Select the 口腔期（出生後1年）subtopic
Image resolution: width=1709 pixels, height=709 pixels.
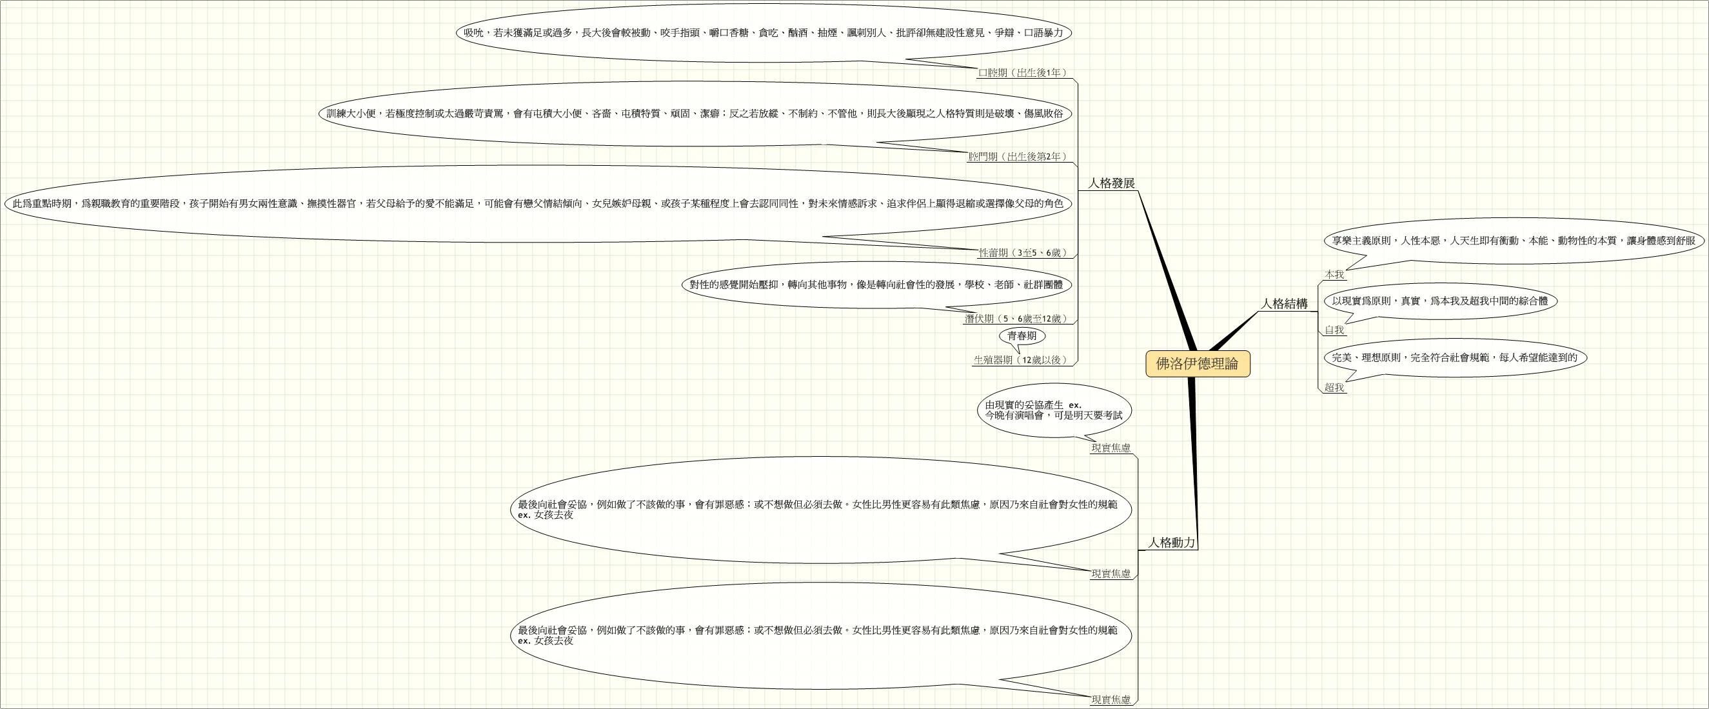[x=1022, y=73]
